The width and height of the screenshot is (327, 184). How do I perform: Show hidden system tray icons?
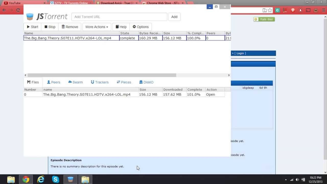click(x=286, y=180)
